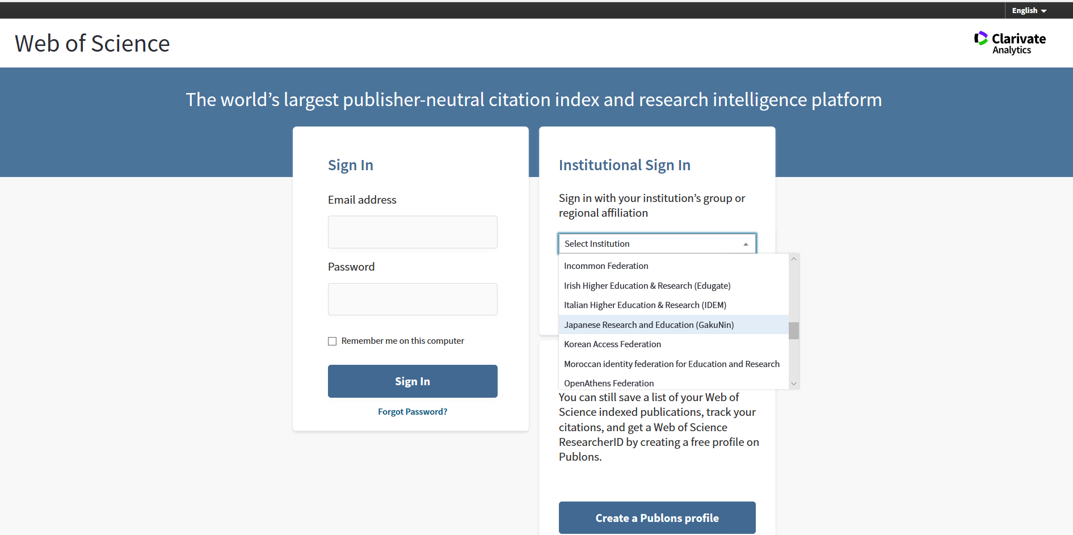Click the Sign In button
This screenshot has width=1073, height=535.
click(x=413, y=381)
